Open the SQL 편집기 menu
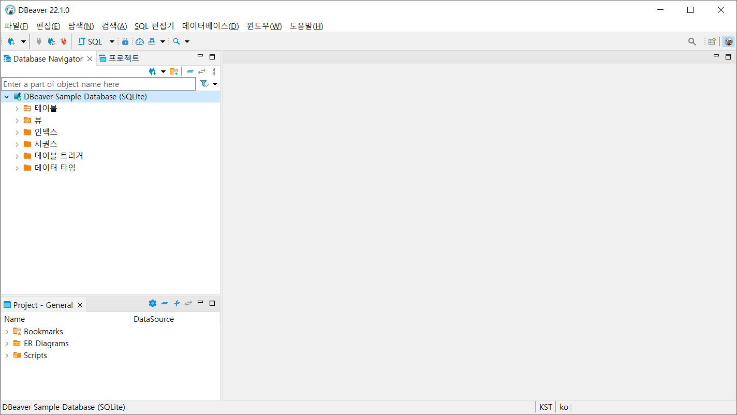The height and width of the screenshot is (415, 737). 154,26
